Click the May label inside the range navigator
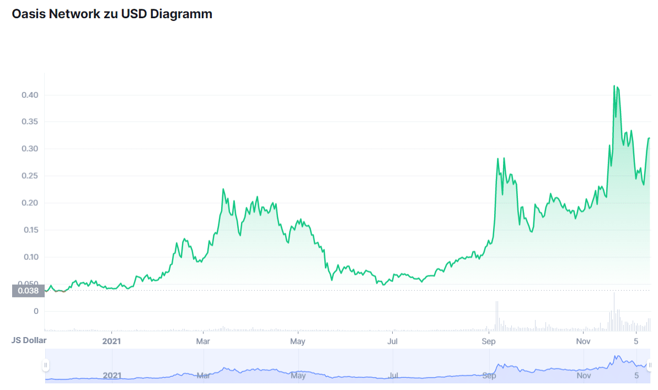This screenshot has width=658, height=390. 298,375
